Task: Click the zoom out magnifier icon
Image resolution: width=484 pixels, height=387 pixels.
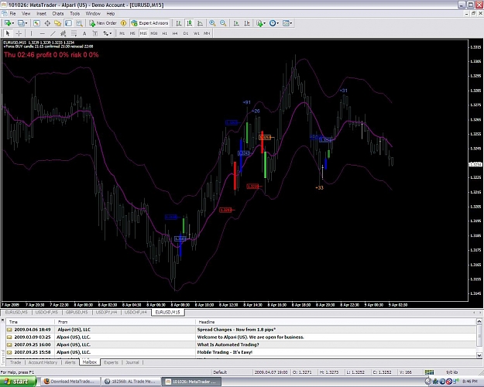Action: (223, 23)
